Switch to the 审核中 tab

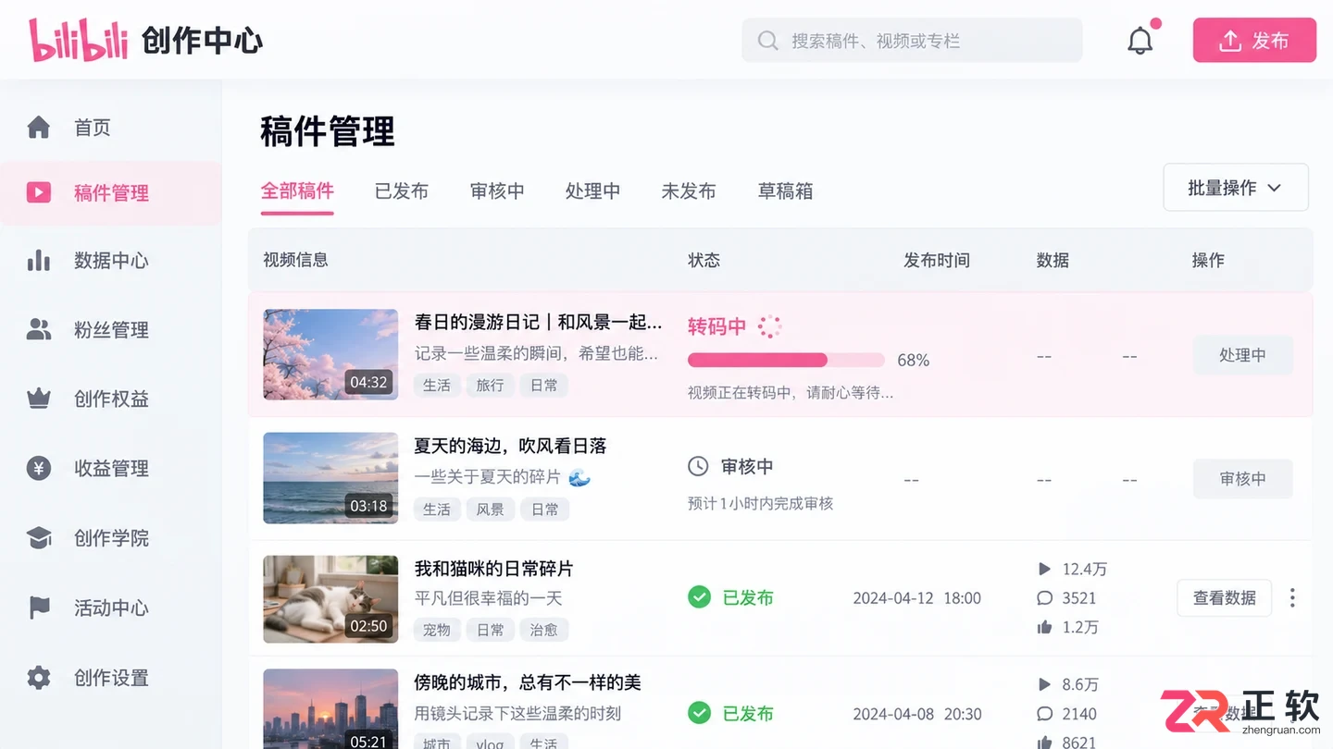[497, 191]
